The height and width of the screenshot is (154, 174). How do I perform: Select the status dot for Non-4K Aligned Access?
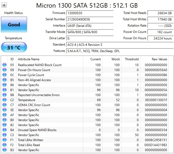click(4, 80)
